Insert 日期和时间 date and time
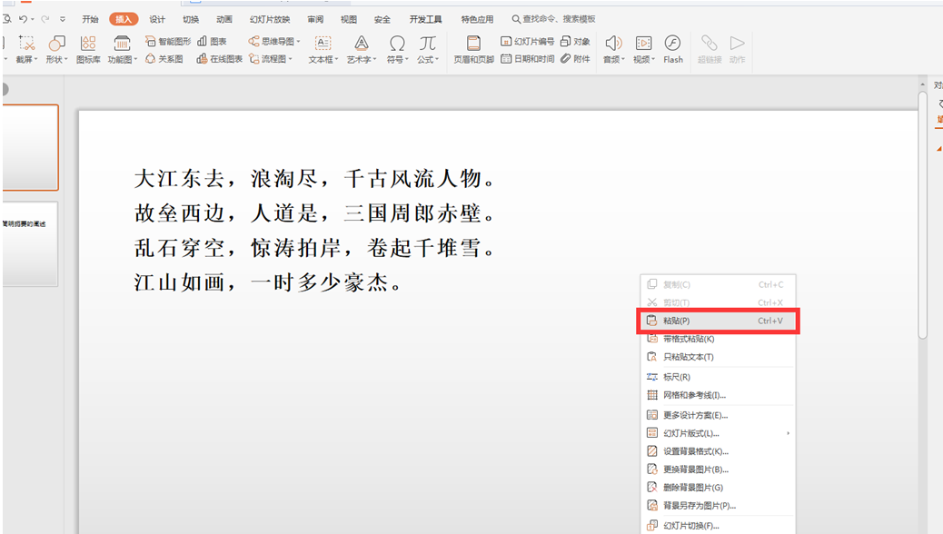Viewport: 943px width, 534px height. [x=528, y=59]
